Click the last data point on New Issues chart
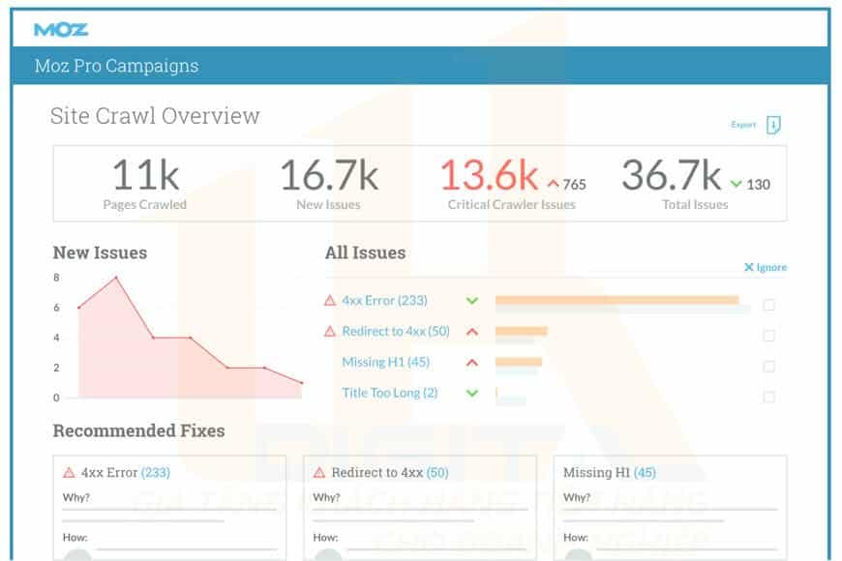Screen dimensions: 842x561 (301, 383)
